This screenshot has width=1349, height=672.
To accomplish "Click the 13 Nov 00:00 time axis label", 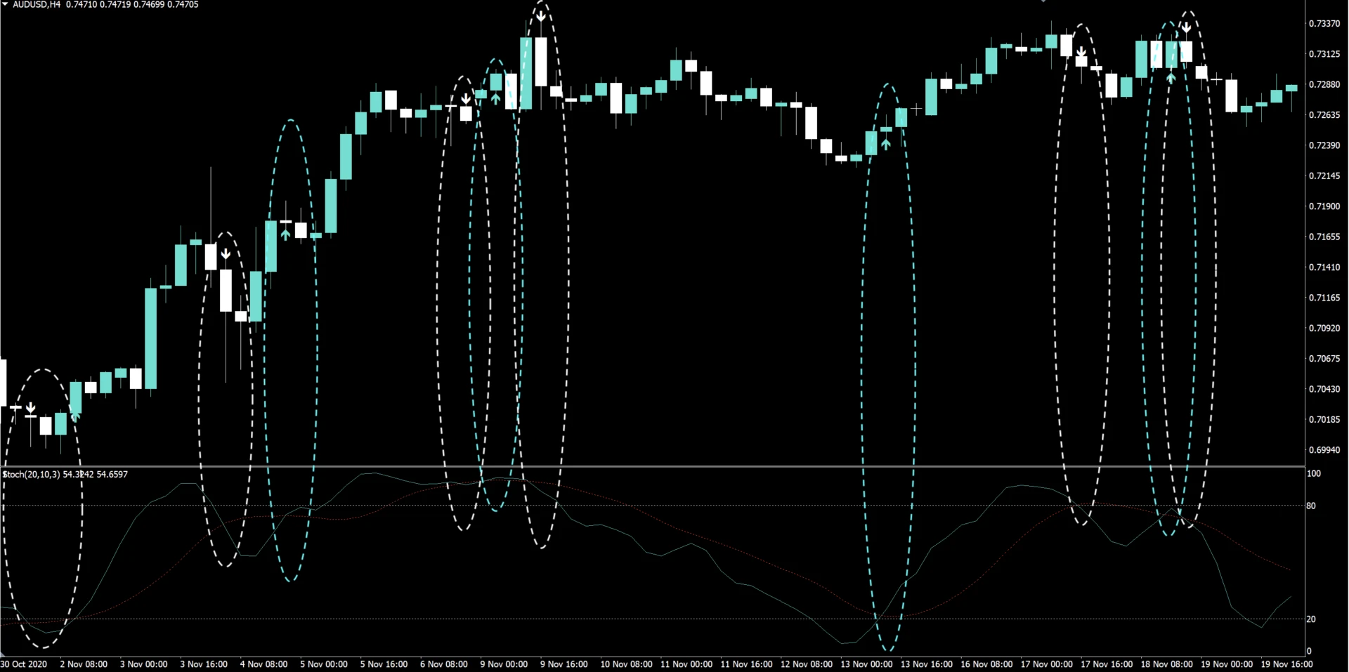I will pos(866,664).
